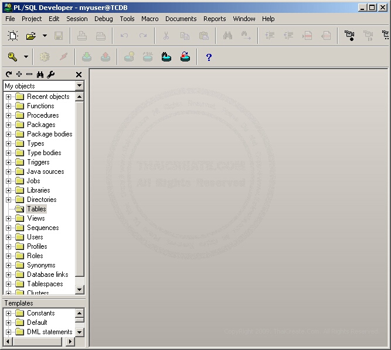Image resolution: width=391 pixels, height=350 pixels.
Task: Click the object browser Refresh icon
Action: [x=9, y=74]
